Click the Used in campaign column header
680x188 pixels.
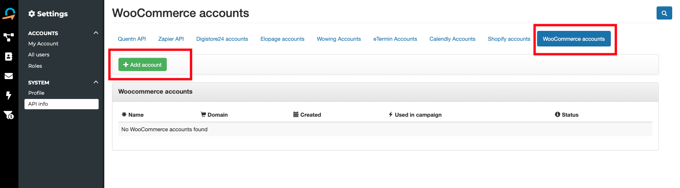click(415, 115)
